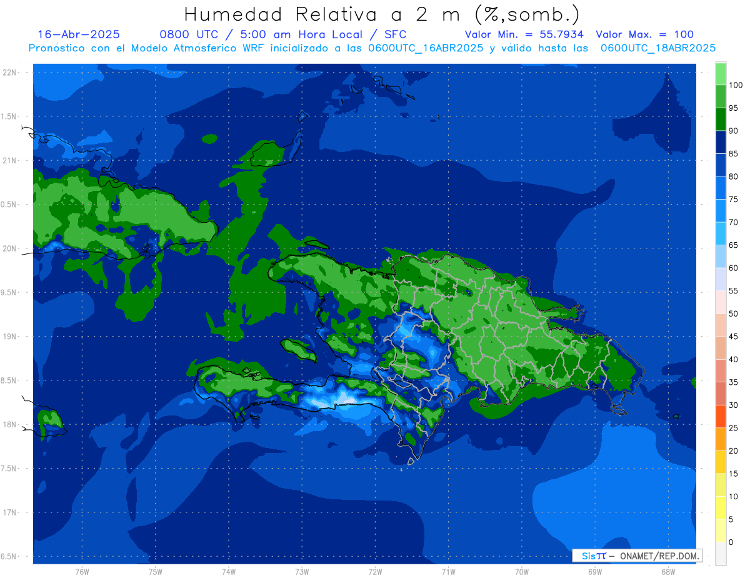Pick the pale yellow legend swatch between 0 and 5

721,531
